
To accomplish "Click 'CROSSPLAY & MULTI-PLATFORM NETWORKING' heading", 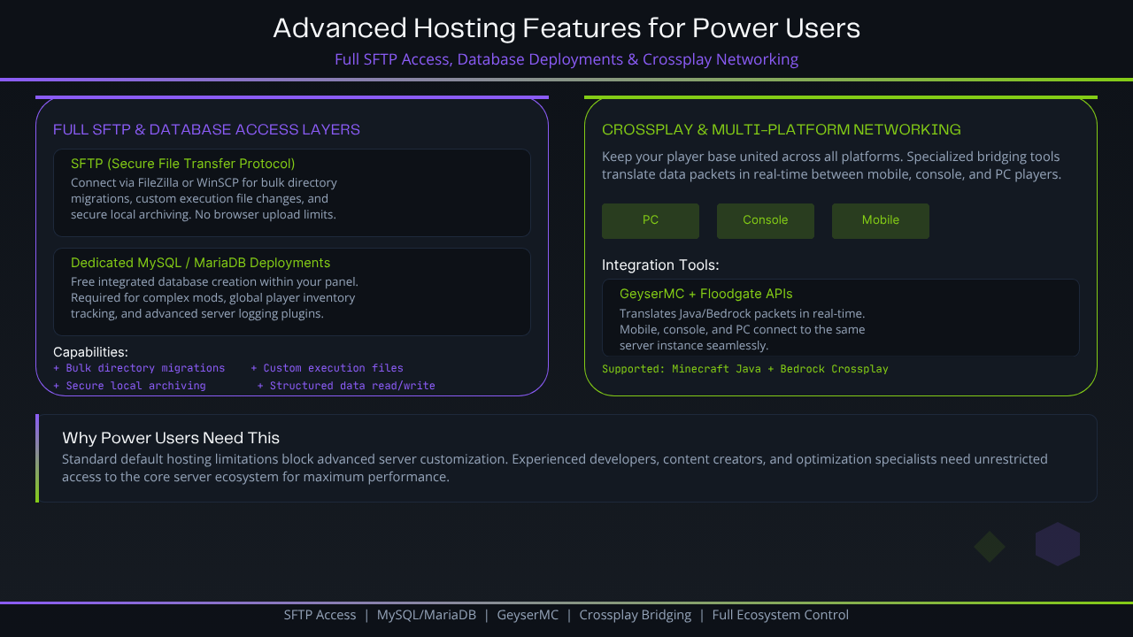I will tap(782, 129).
